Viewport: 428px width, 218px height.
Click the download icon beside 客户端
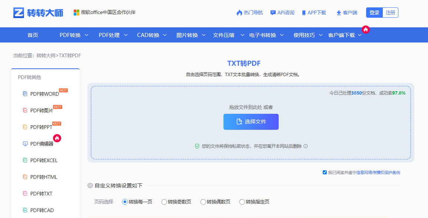339,13
